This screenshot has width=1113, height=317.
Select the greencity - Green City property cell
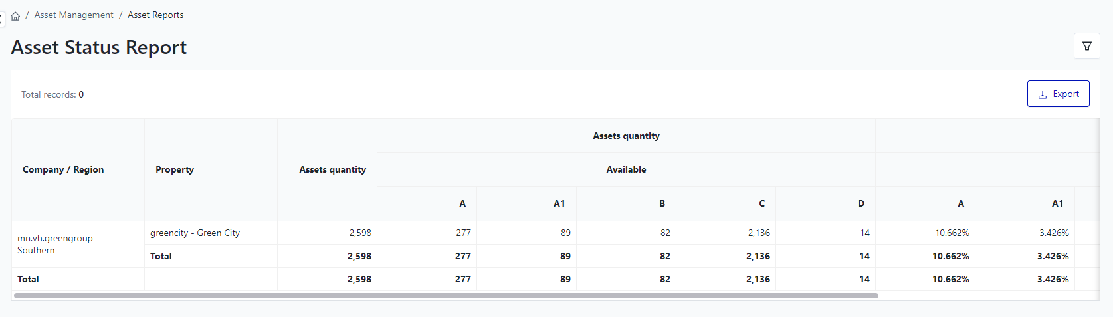(195, 233)
